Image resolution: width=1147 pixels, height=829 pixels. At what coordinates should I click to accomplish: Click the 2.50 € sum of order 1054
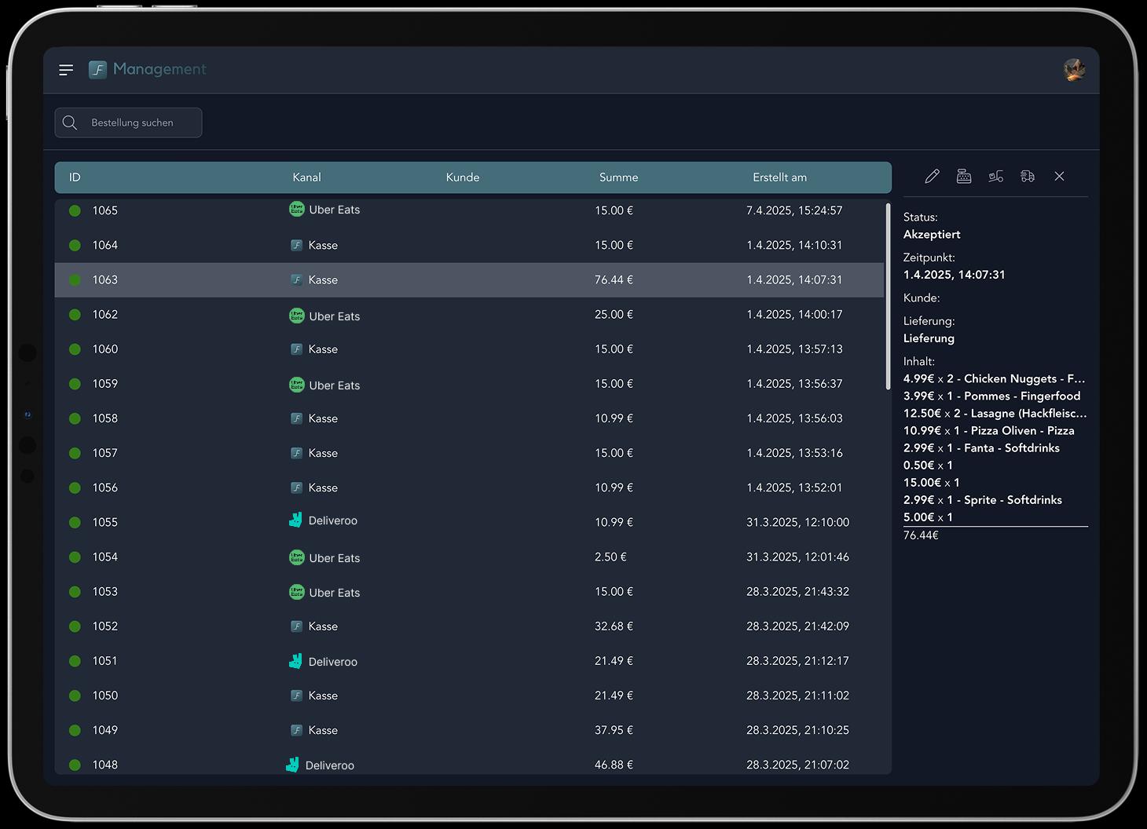pos(610,557)
